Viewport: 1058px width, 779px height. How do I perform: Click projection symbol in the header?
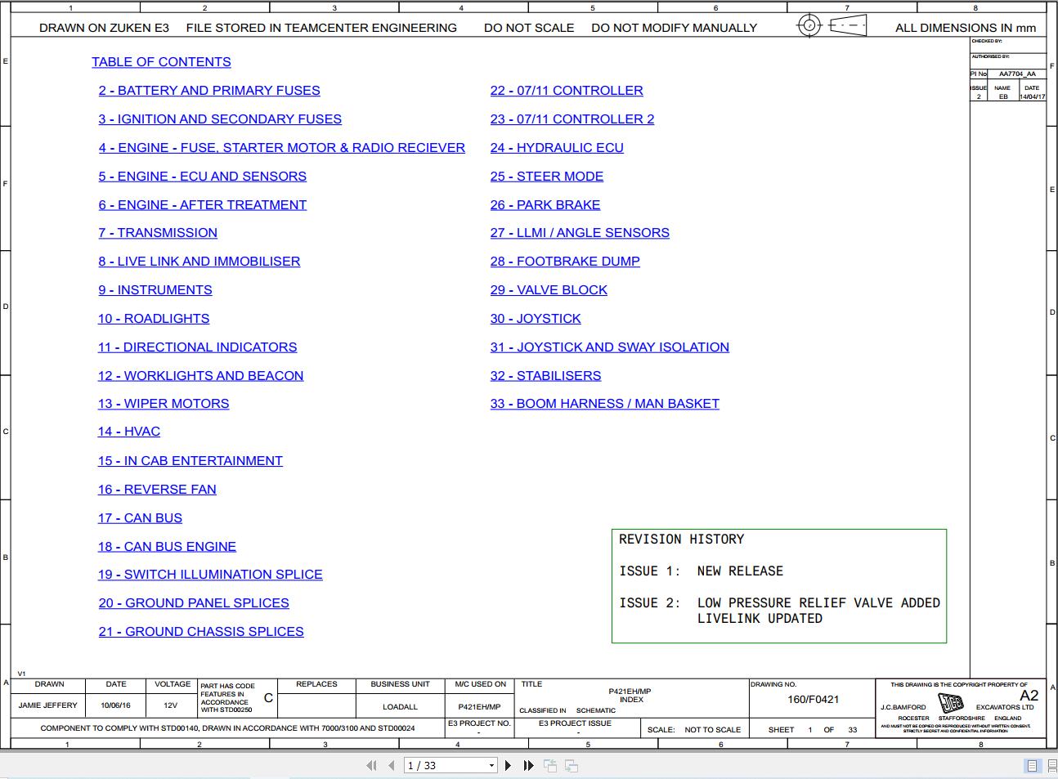(832, 25)
